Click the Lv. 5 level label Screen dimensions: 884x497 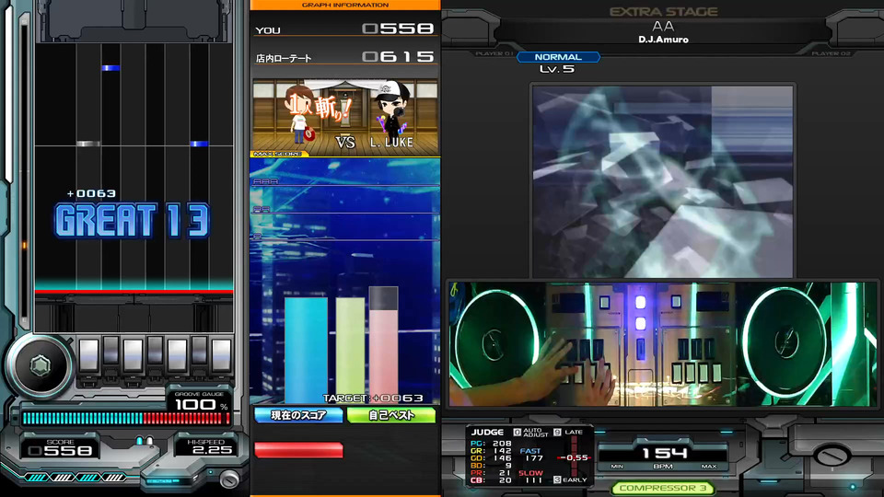click(x=557, y=69)
